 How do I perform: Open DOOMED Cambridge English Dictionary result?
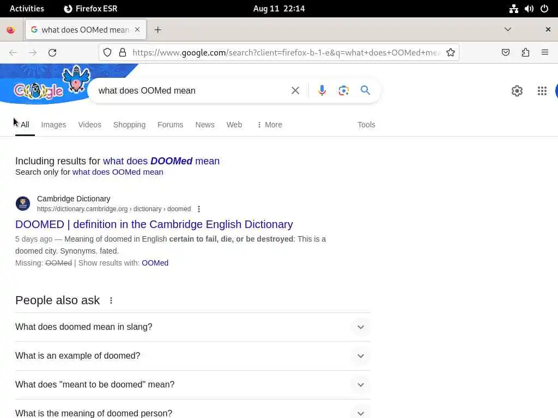pyautogui.click(x=154, y=224)
